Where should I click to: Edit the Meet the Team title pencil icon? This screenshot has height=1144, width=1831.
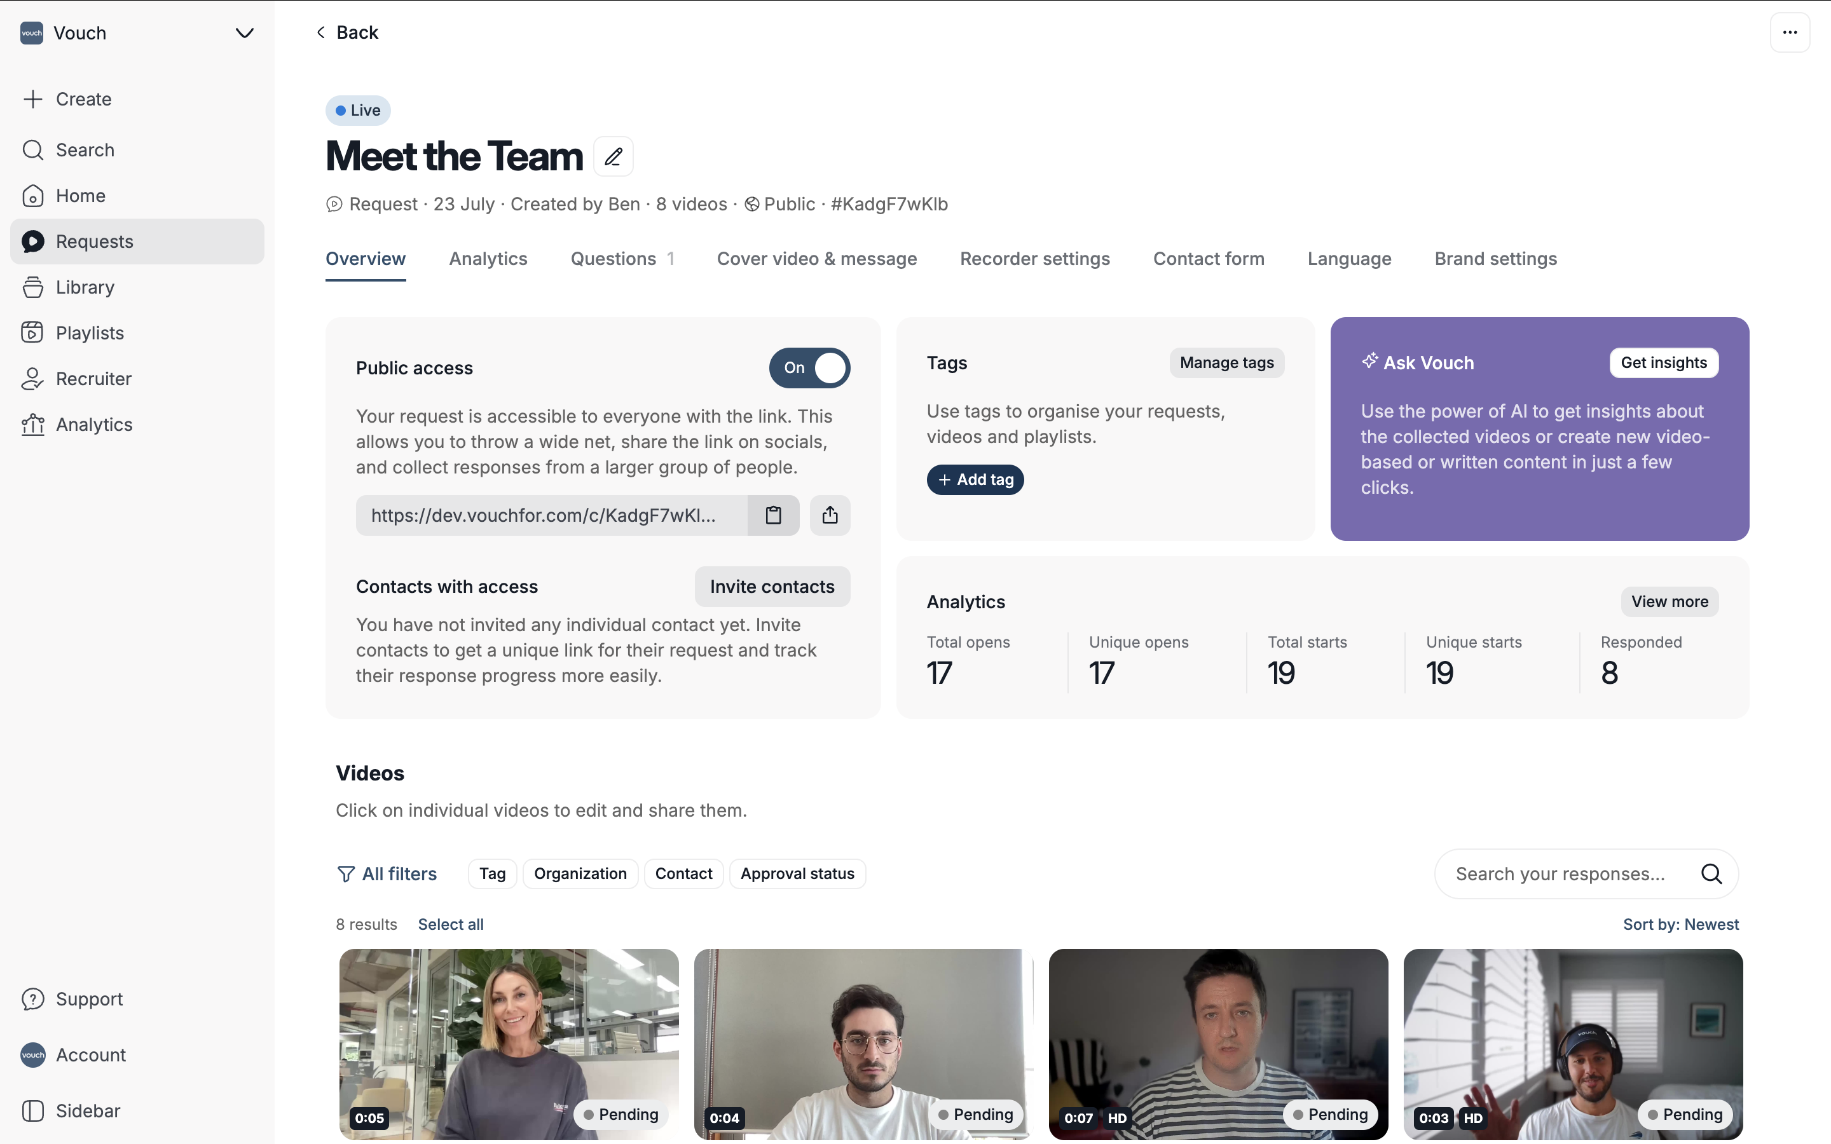pyautogui.click(x=613, y=156)
